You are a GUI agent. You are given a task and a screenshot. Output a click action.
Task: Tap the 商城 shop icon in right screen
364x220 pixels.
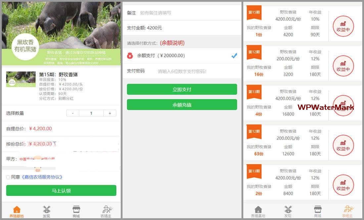318,210
